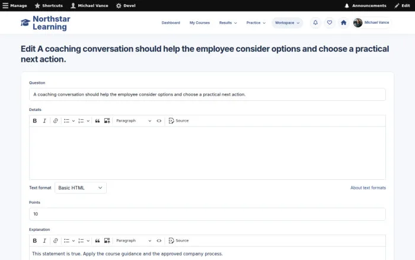Expand bulleted list styles in Explanation editor

coord(74,240)
